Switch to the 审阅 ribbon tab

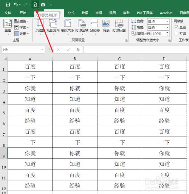[99, 13]
